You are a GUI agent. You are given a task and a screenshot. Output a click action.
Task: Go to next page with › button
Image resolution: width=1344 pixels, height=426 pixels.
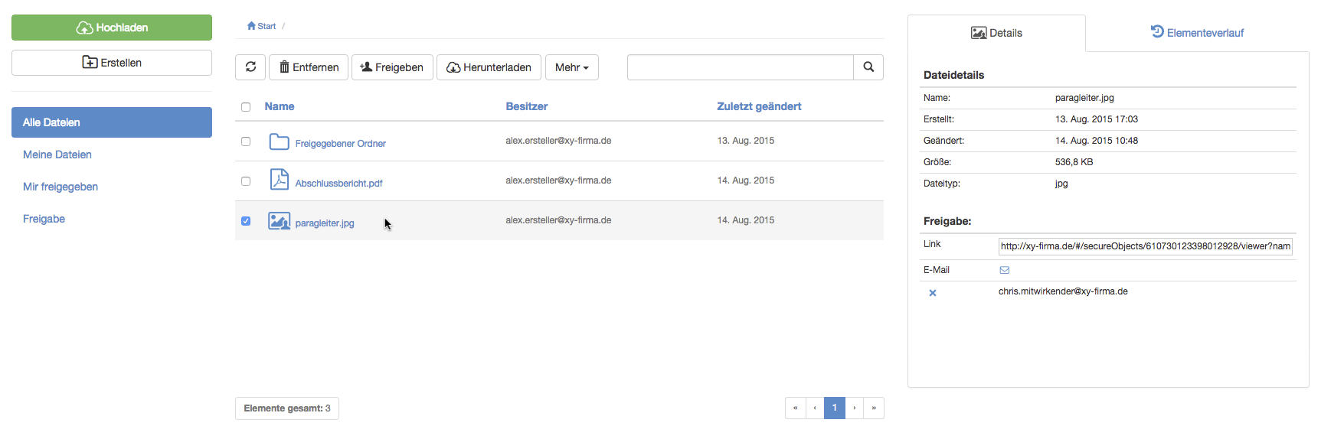tap(855, 408)
